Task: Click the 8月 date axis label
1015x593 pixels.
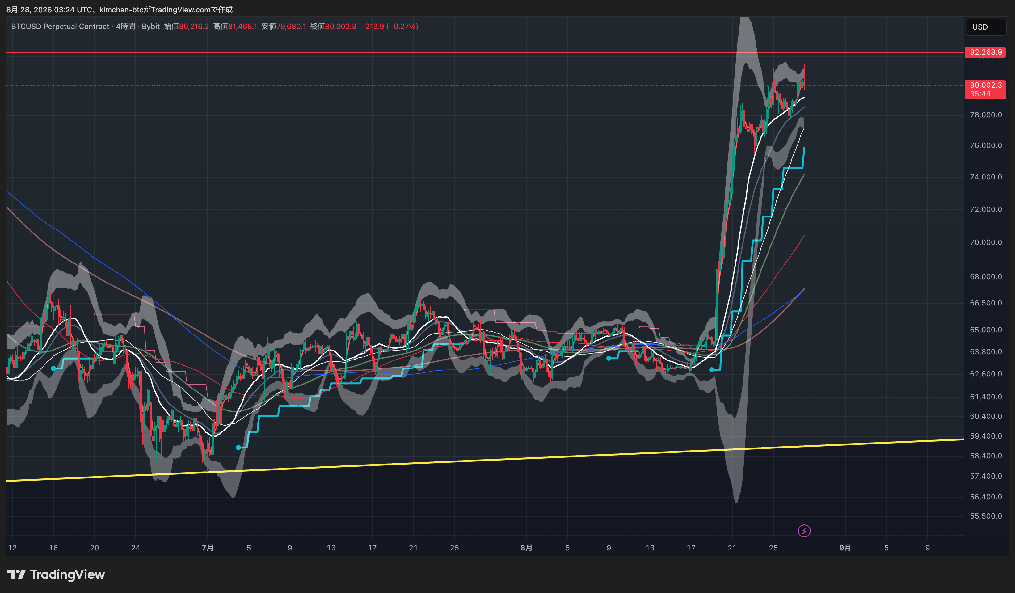Action: [x=526, y=548]
